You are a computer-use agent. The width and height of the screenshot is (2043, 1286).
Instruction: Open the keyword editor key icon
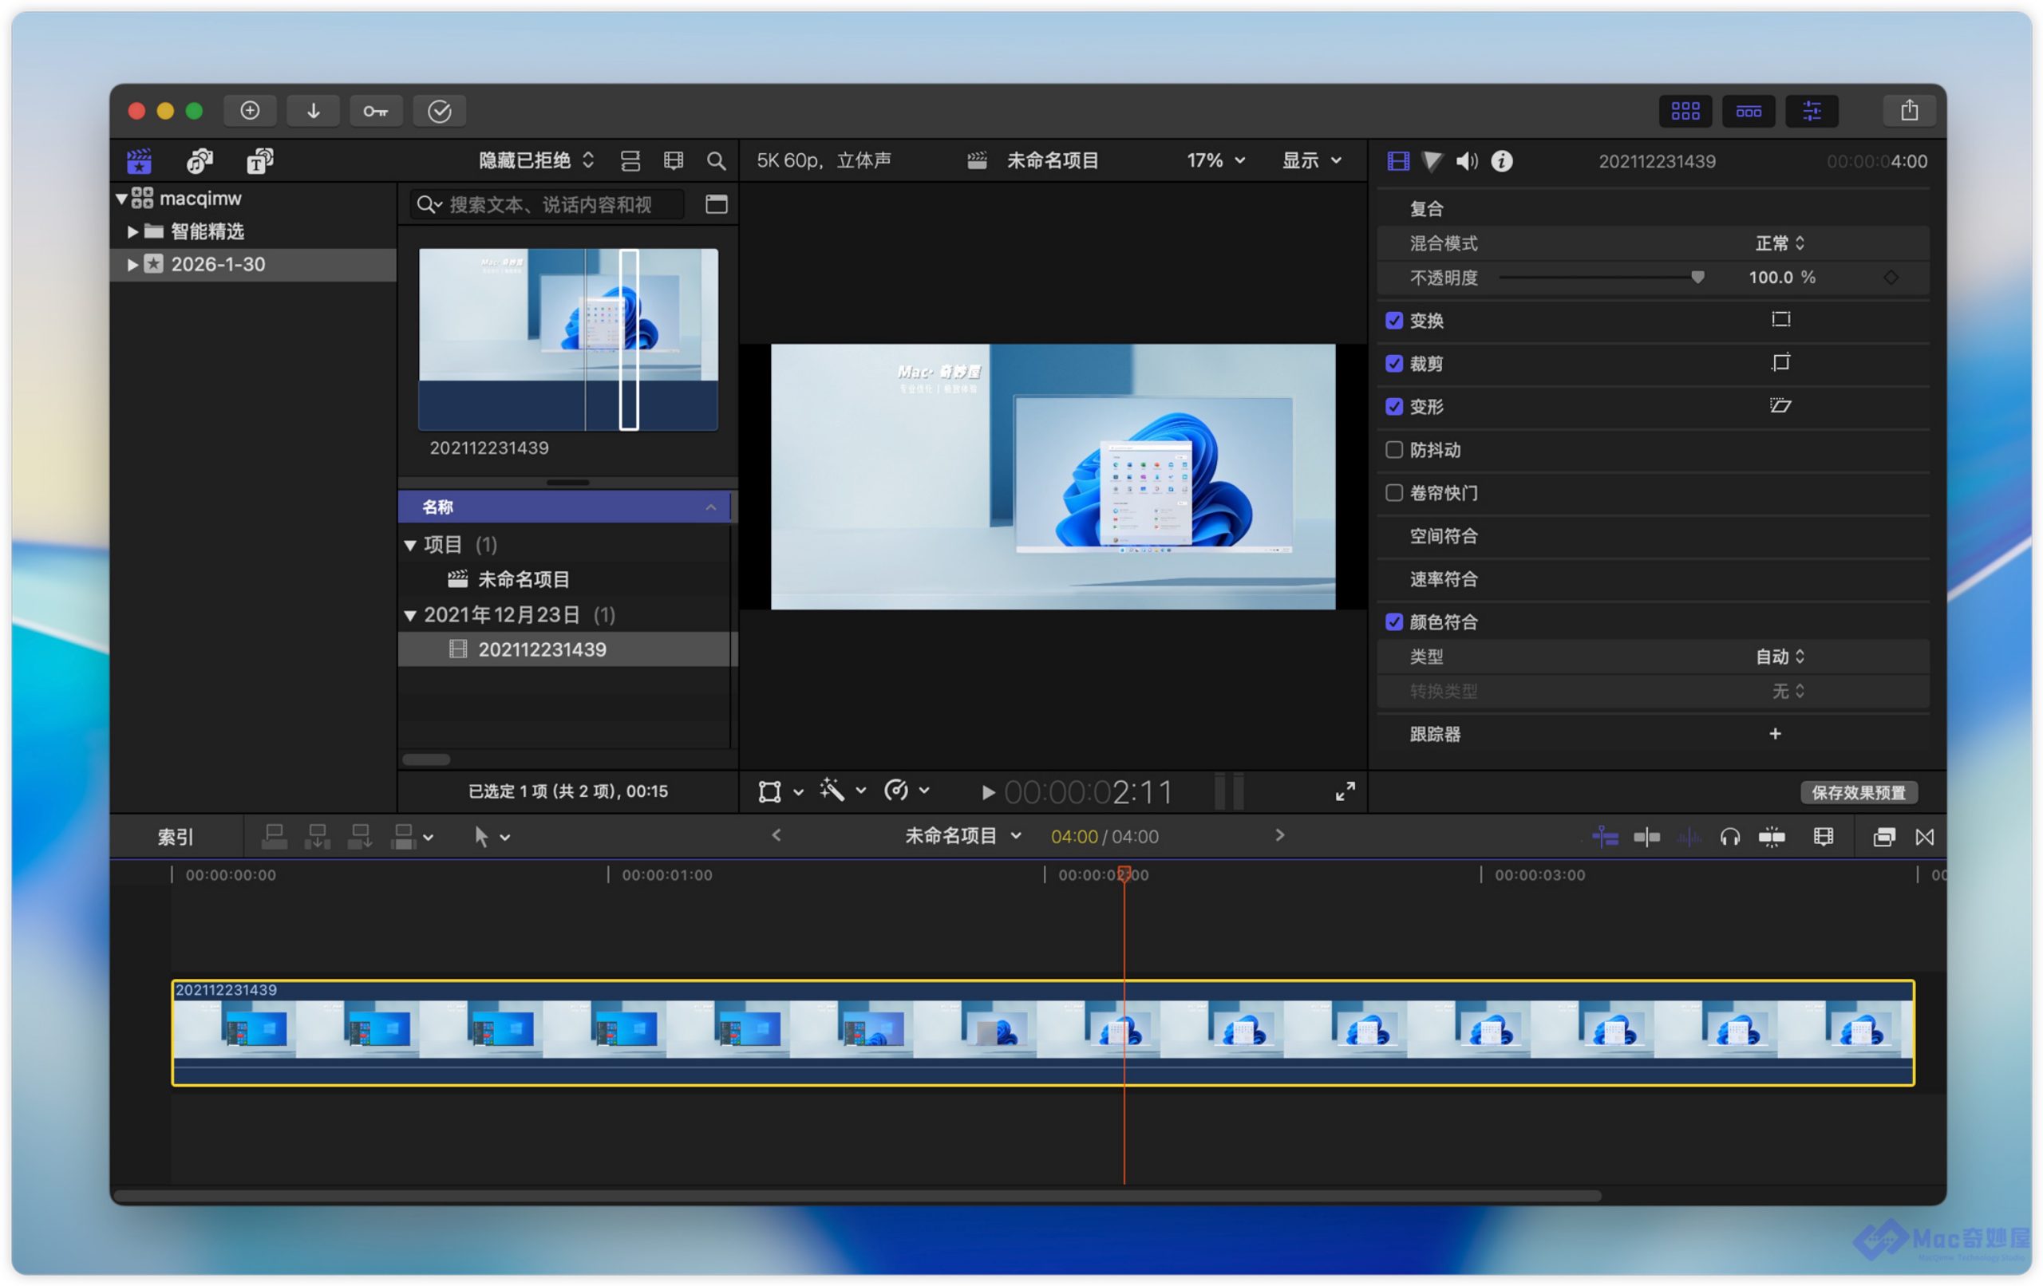376,111
